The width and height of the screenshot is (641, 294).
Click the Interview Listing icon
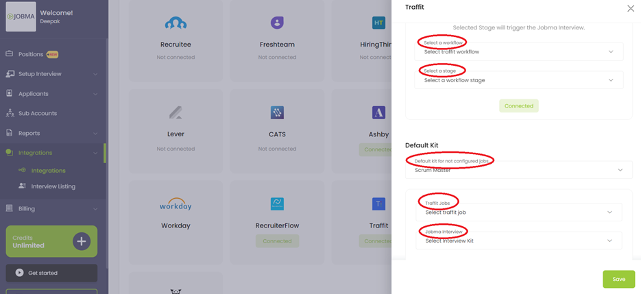[23, 186]
